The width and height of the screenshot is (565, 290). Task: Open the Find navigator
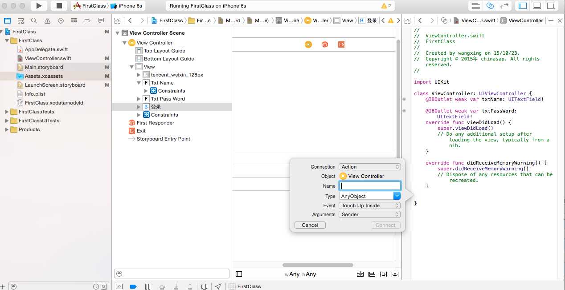(34, 20)
